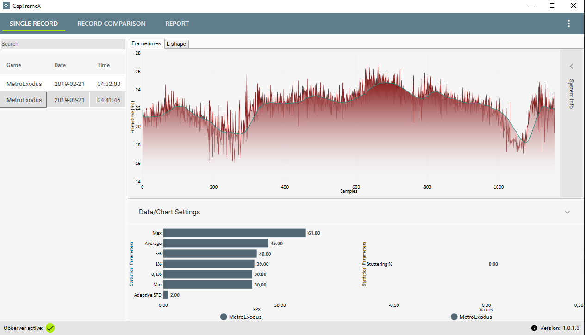The width and height of the screenshot is (585, 335).
Task: Click the Observer active label
Action: tap(23, 328)
